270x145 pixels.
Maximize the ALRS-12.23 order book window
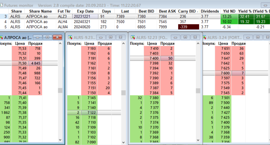(185, 37)
